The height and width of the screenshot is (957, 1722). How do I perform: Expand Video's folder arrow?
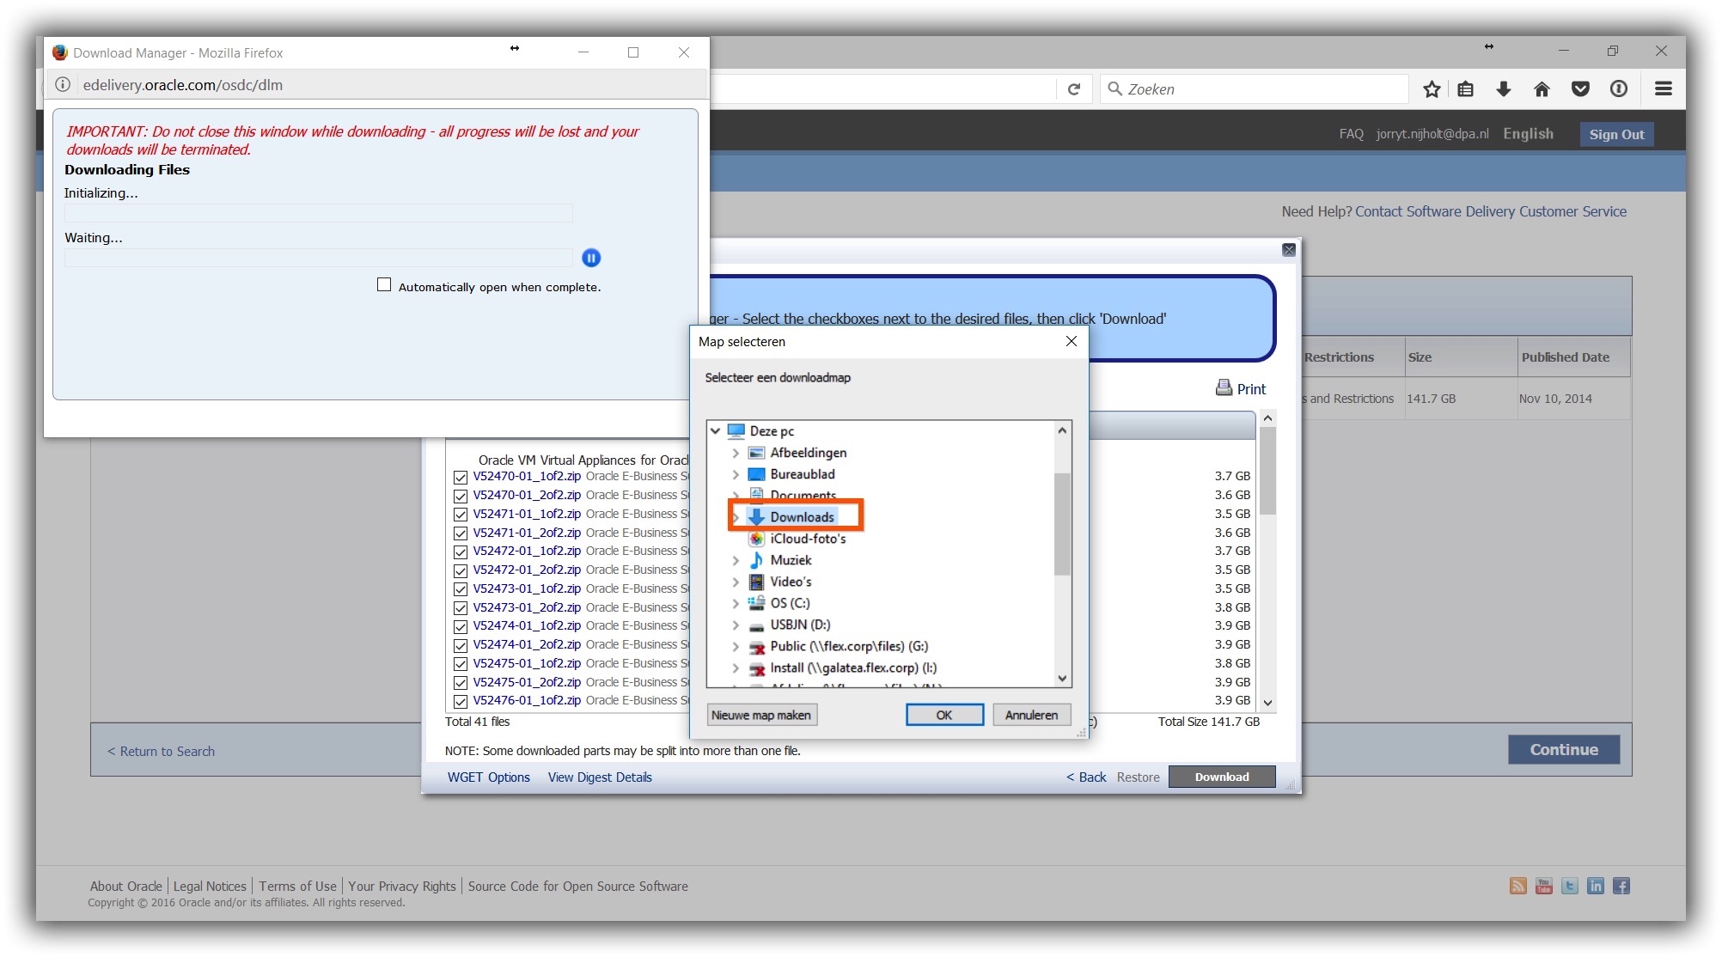coord(736,582)
